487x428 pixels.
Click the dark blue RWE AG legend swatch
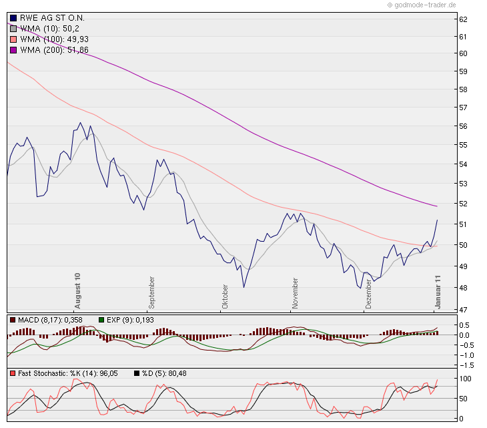pos(13,18)
